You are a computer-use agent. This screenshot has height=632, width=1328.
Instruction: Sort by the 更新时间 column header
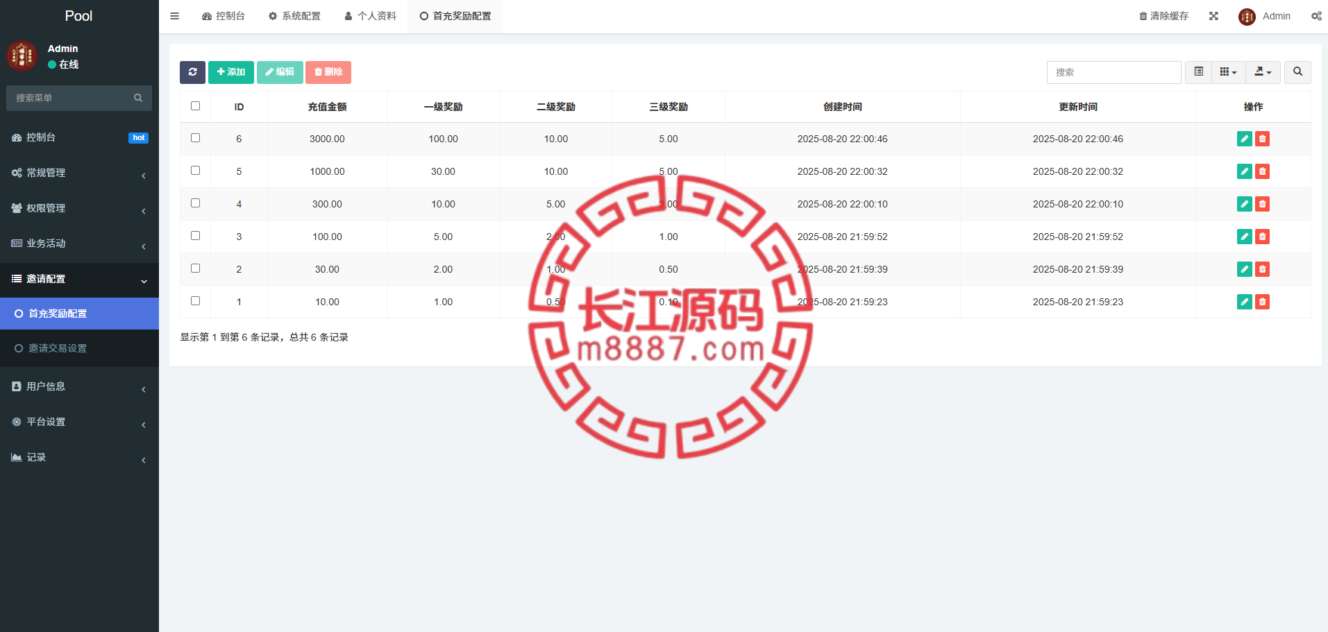point(1077,107)
